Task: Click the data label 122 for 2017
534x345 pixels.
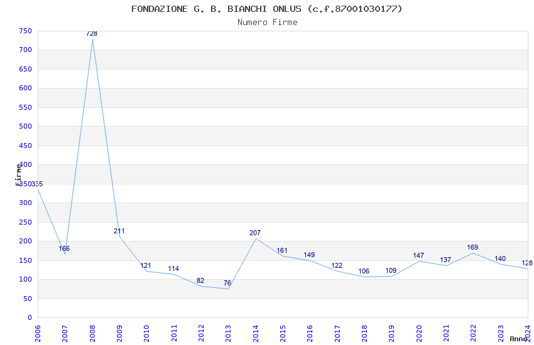Action: [x=337, y=265]
